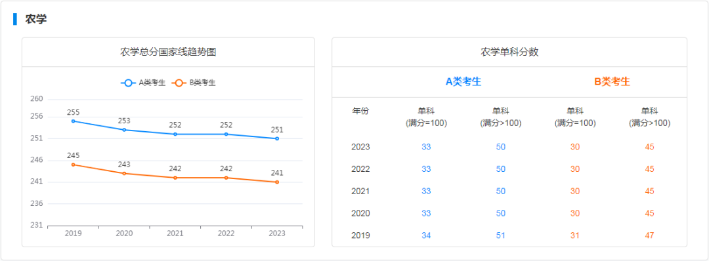Click the 2020 year cell in table
709x261 pixels.
click(360, 213)
